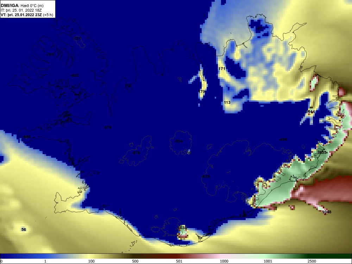Click the -578 value inside the glacier outline
Viewport: 352px width, 264px height.
[136, 153]
